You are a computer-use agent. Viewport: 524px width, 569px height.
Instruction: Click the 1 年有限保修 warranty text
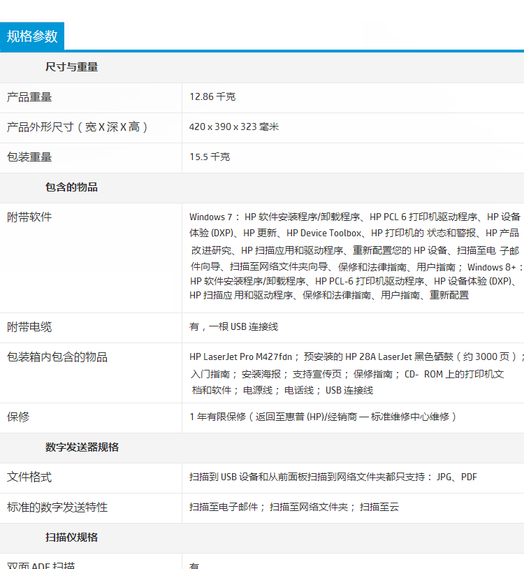point(323,417)
